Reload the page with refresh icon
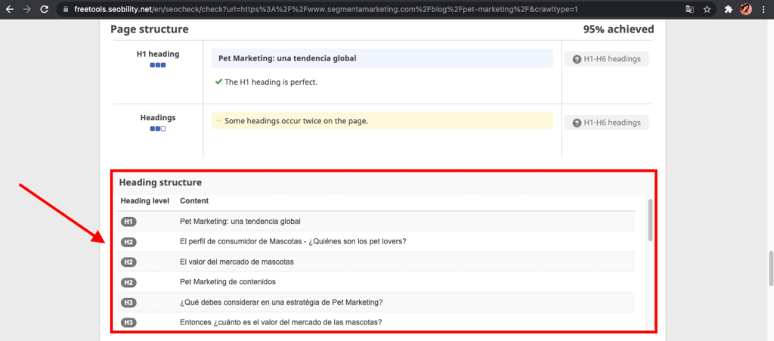The height and width of the screenshot is (341, 774). 45,9
